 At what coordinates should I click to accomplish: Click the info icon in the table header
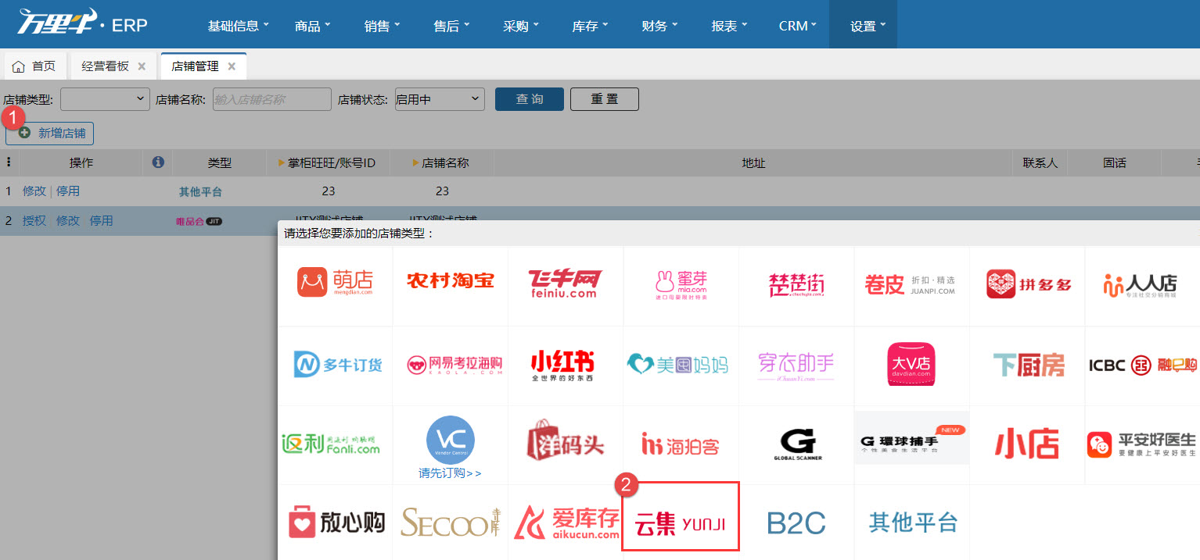pos(158,162)
